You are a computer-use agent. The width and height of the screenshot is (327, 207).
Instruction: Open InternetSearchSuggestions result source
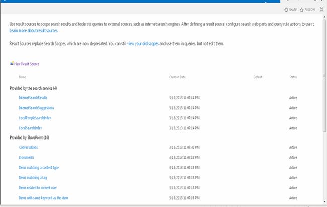37,108
